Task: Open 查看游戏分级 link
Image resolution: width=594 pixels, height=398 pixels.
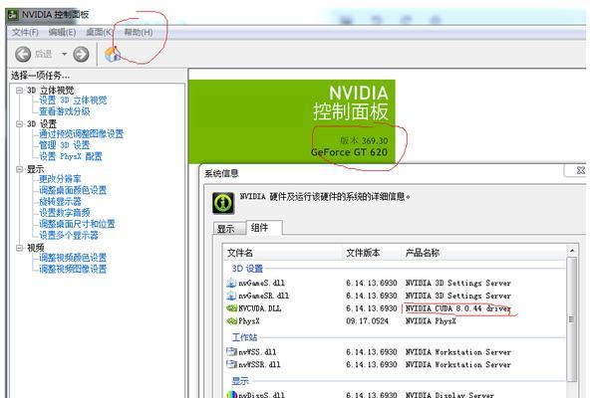Action: (65, 111)
